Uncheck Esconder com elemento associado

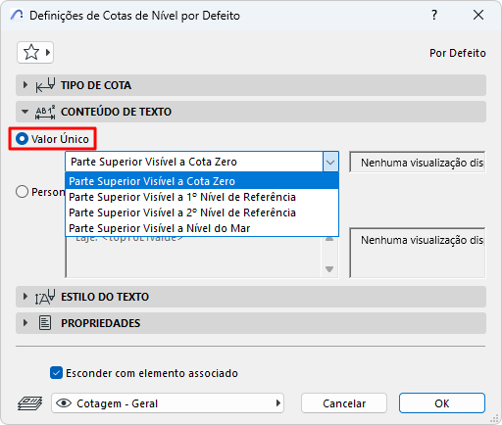(56, 373)
